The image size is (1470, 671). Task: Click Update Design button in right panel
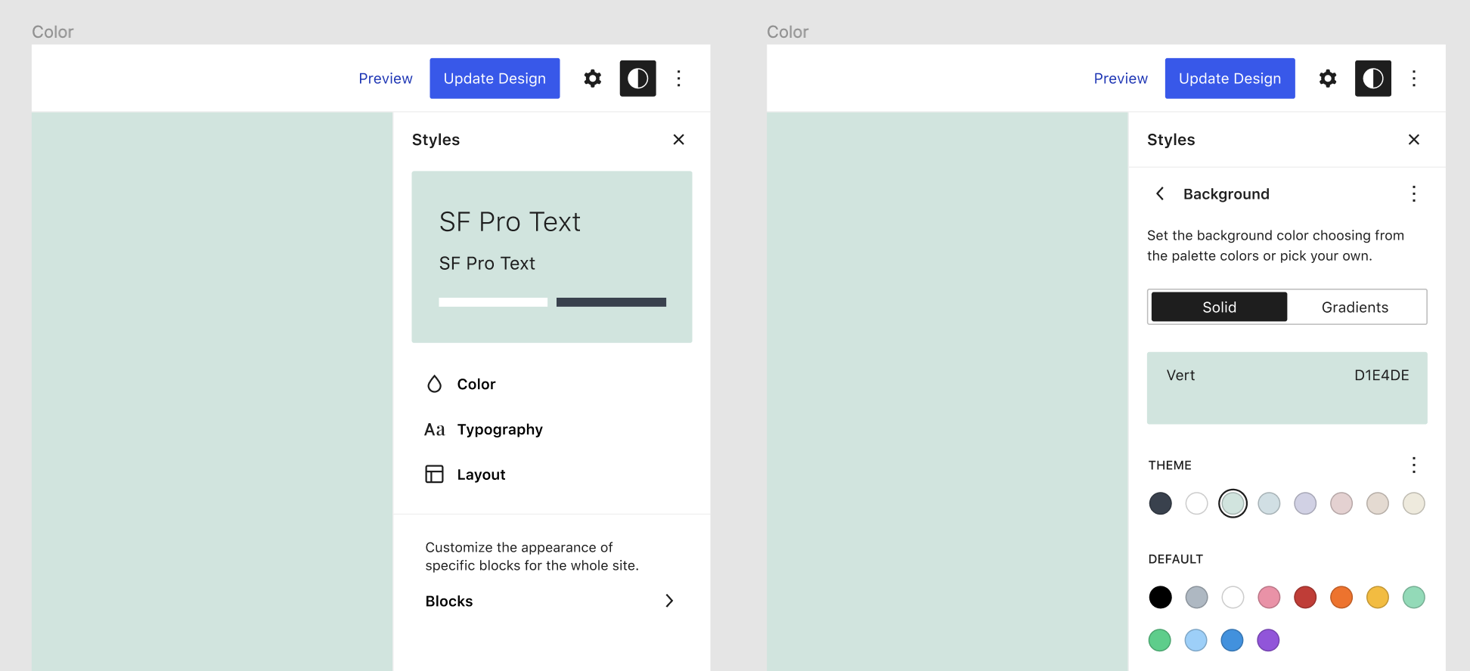coord(1230,79)
